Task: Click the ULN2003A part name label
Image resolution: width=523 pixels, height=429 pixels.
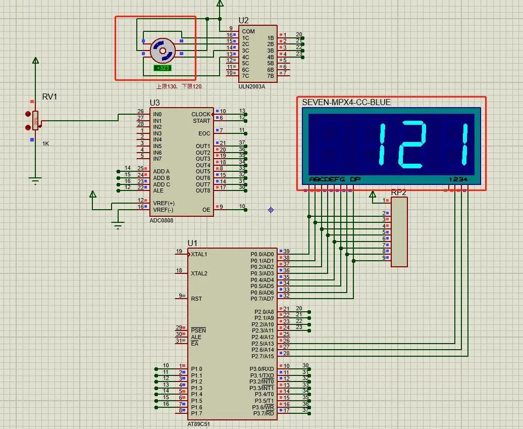Action: (252, 86)
